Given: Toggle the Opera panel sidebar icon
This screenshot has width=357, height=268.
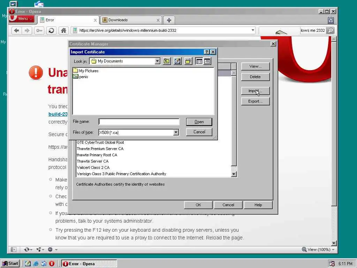Looking at the screenshot, I should pyautogui.click(x=14, y=250).
